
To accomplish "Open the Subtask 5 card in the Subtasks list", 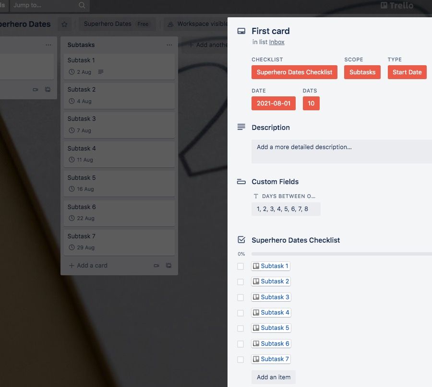I will (x=120, y=184).
